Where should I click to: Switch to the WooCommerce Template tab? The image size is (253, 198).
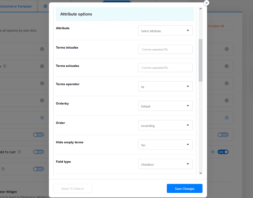(15, 6)
